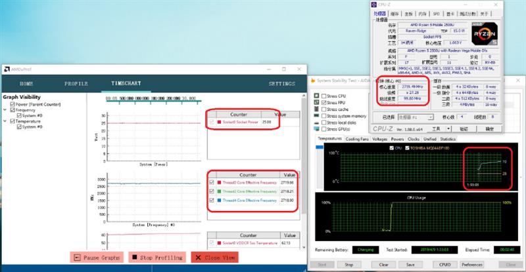The width and height of the screenshot is (526, 272).
Task: Click the Pause Graphs button
Action: [x=96, y=258]
